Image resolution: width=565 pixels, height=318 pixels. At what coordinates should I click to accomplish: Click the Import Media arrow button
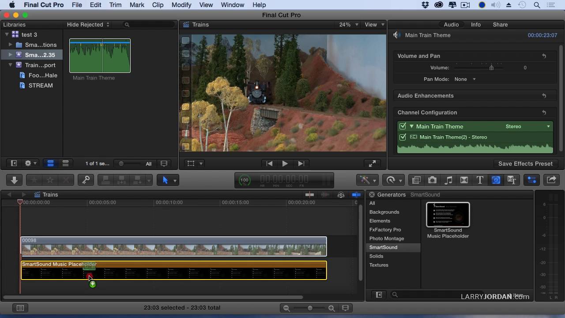click(14, 180)
